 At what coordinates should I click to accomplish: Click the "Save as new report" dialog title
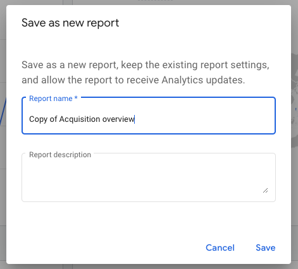[70, 23]
